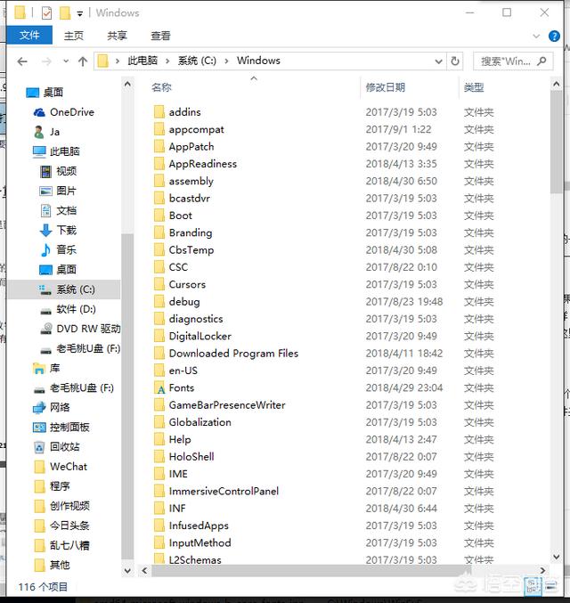The image size is (570, 603).
Task: Expand the address bar history dropdown
Action: [x=438, y=61]
